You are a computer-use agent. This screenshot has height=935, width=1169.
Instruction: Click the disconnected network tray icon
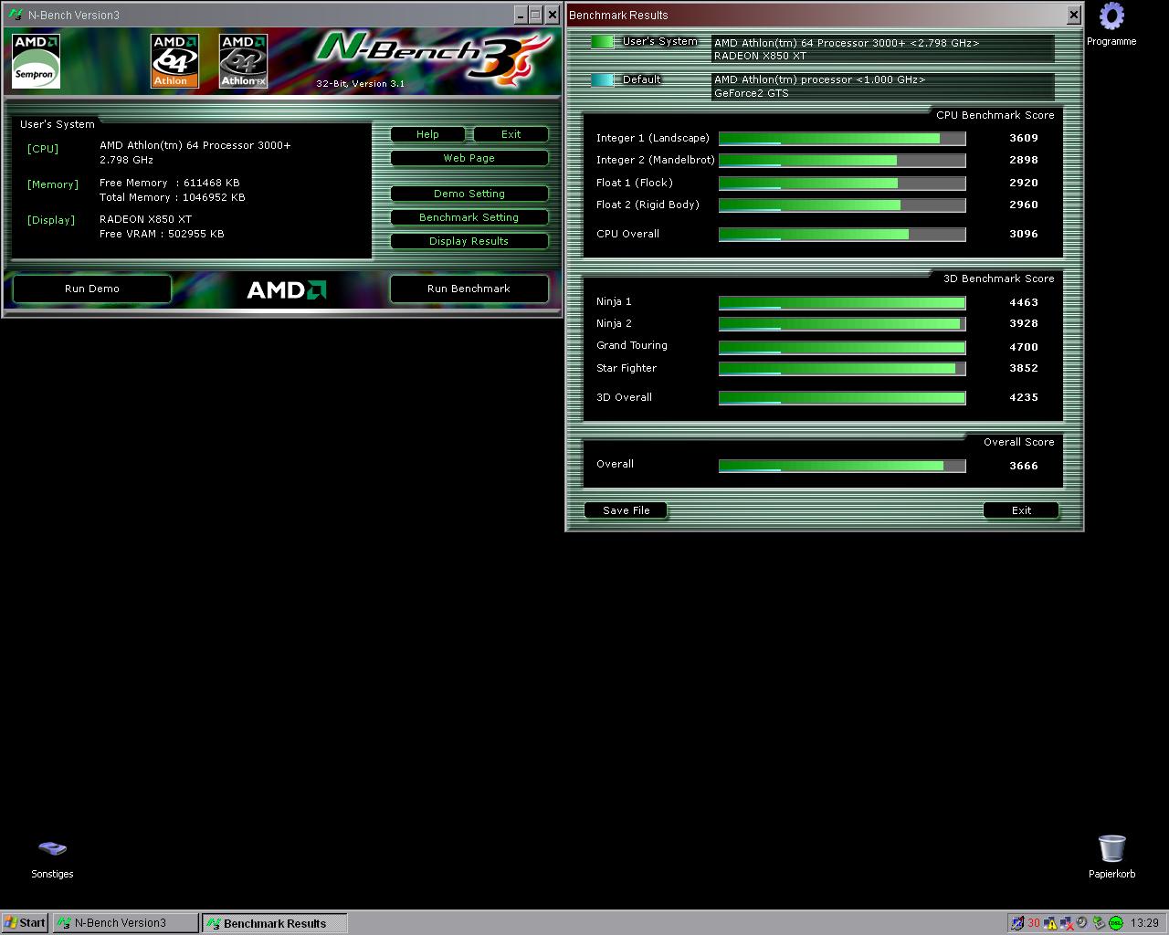click(1066, 923)
